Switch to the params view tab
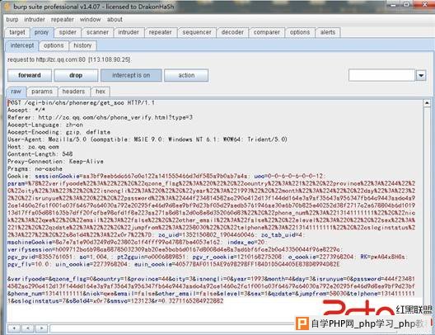The width and height of the screenshot is (435, 335). coord(42,92)
